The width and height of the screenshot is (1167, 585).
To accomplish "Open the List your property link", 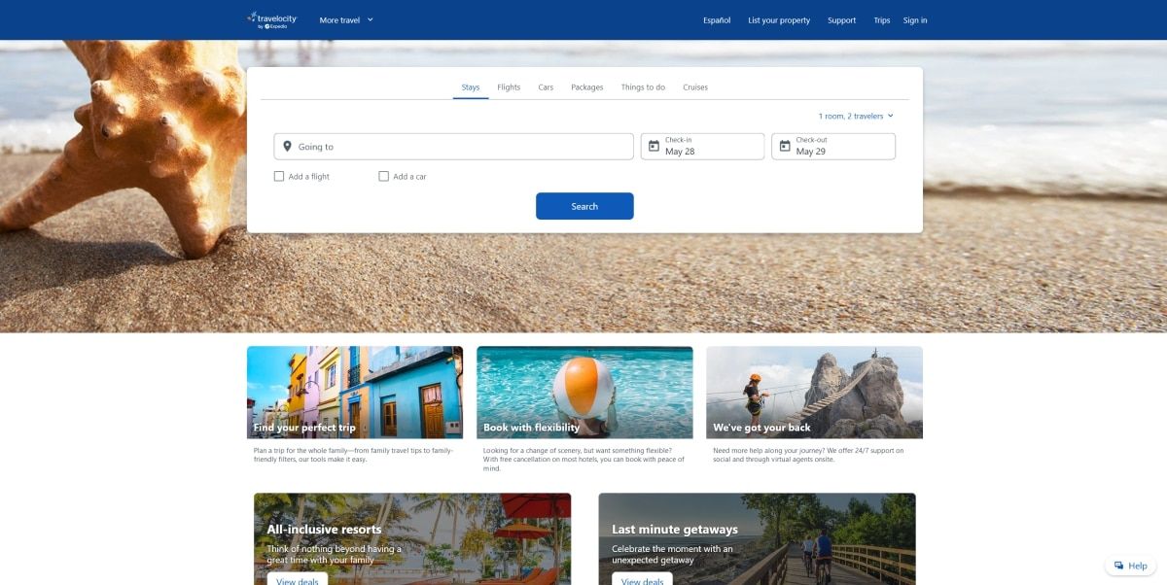I will click(779, 20).
